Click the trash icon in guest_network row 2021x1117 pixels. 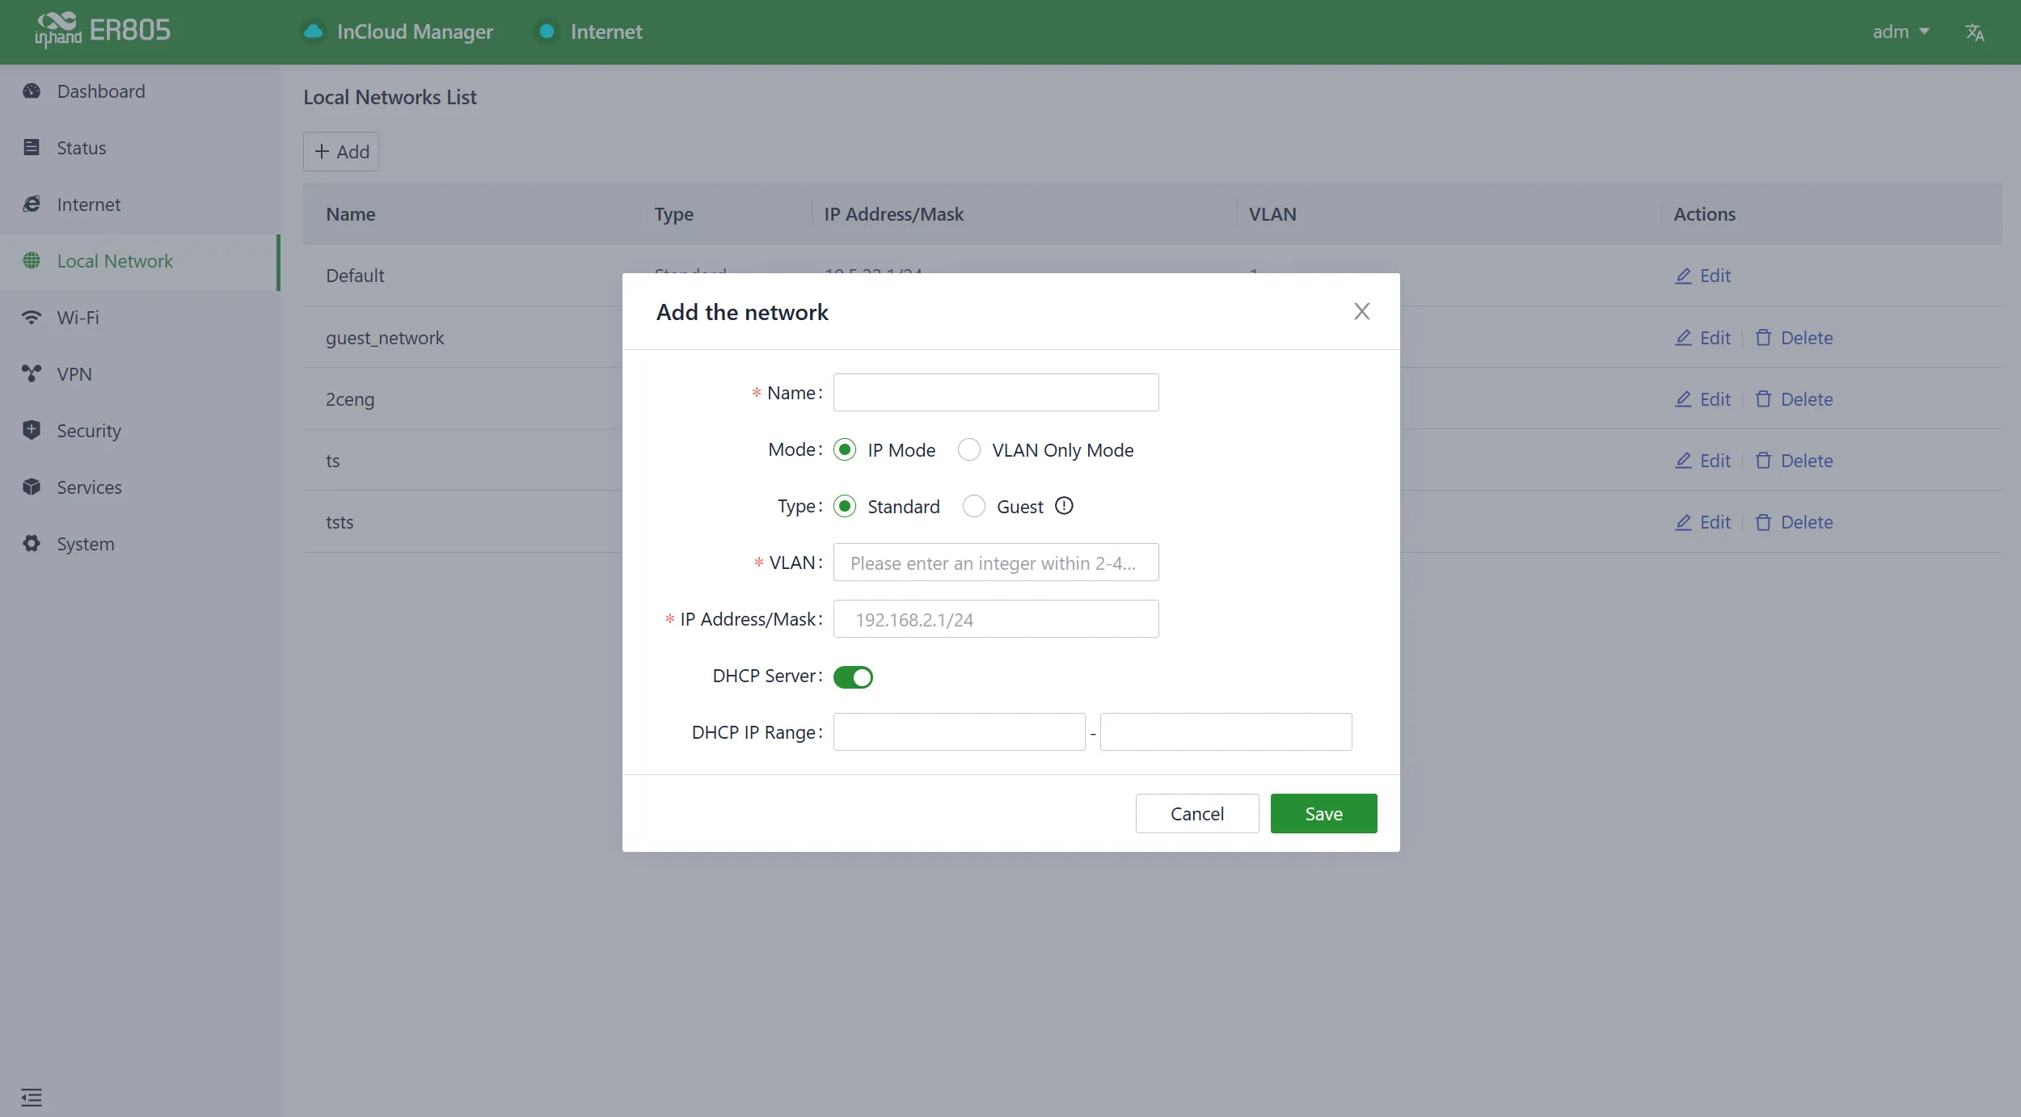1763,338
